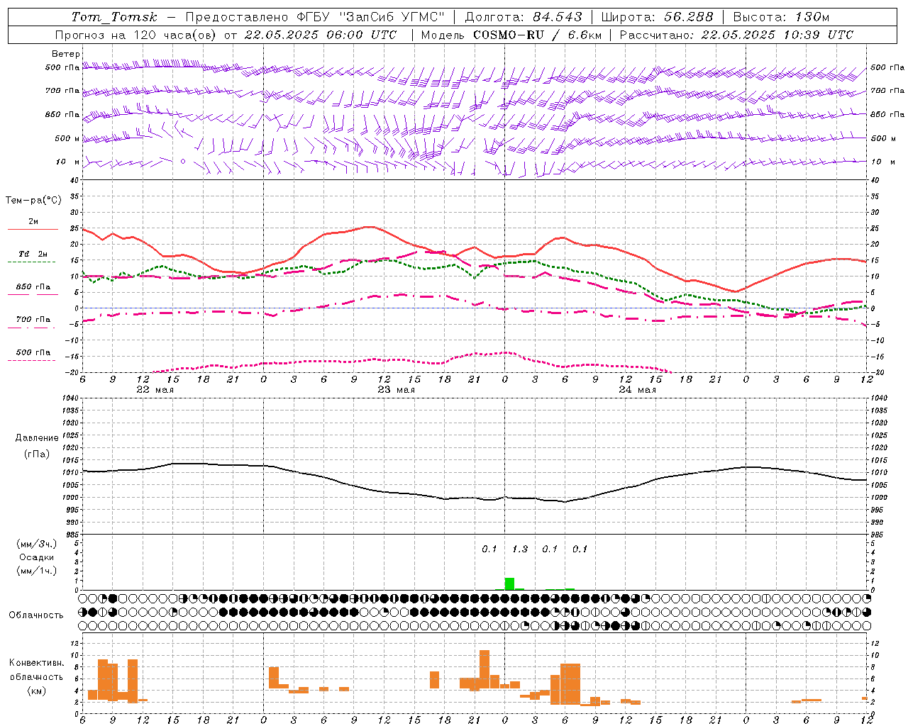Click the dashed line sample under 'Td 2м'
908x726 pixels.
pos(31,262)
